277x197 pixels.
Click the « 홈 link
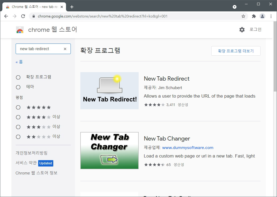pos(19,62)
